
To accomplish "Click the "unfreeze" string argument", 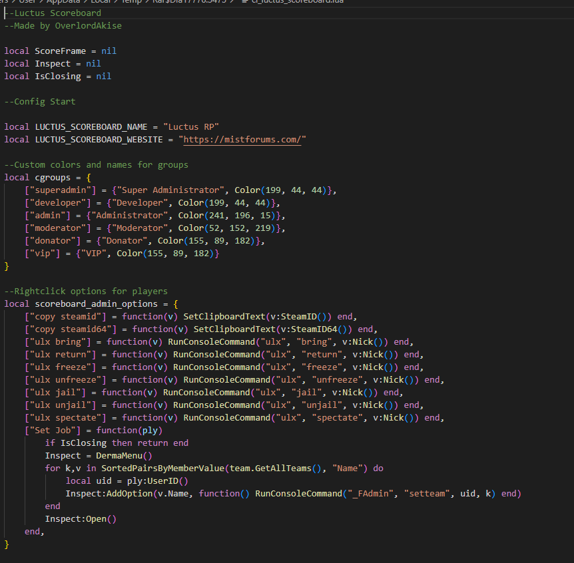I will pyautogui.click(x=337, y=380).
